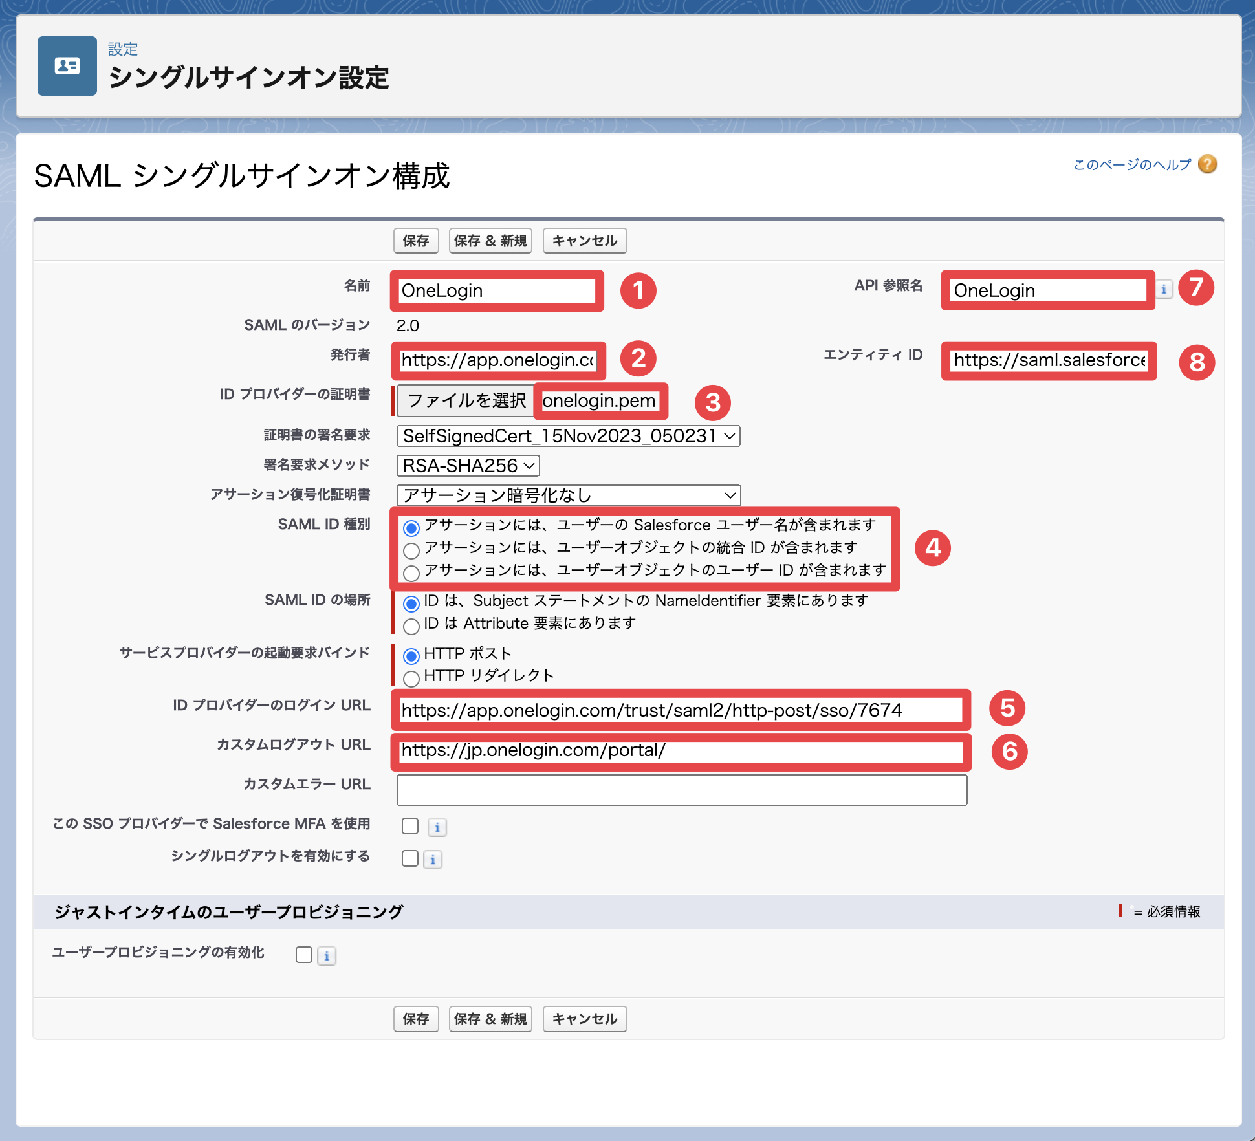Click bottom キャンセル button
Viewport: 1255px width, 1141px height.
coord(585,1019)
